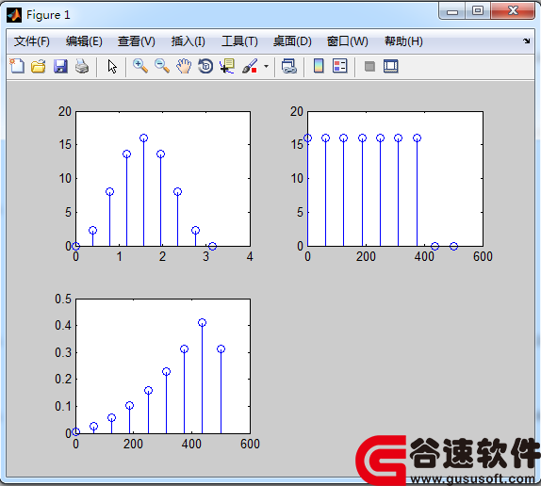Image resolution: width=541 pixels, height=486 pixels.
Task: Select the Rotate 3D tool
Action: 205,66
